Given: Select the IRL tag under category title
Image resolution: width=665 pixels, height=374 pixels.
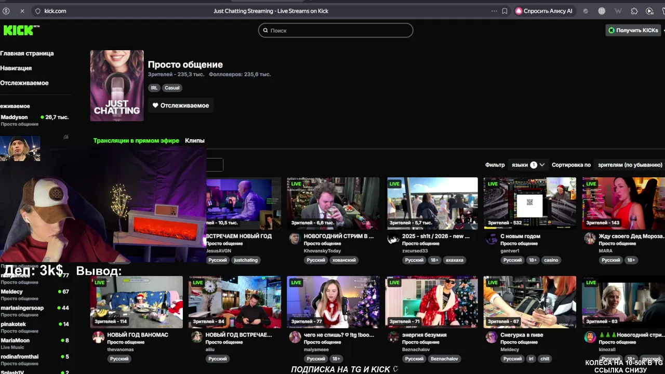Looking at the screenshot, I should 154,88.
